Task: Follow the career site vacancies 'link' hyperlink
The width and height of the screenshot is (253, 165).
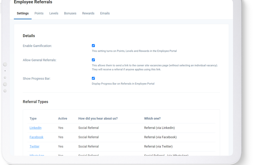Action: point(158,70)
